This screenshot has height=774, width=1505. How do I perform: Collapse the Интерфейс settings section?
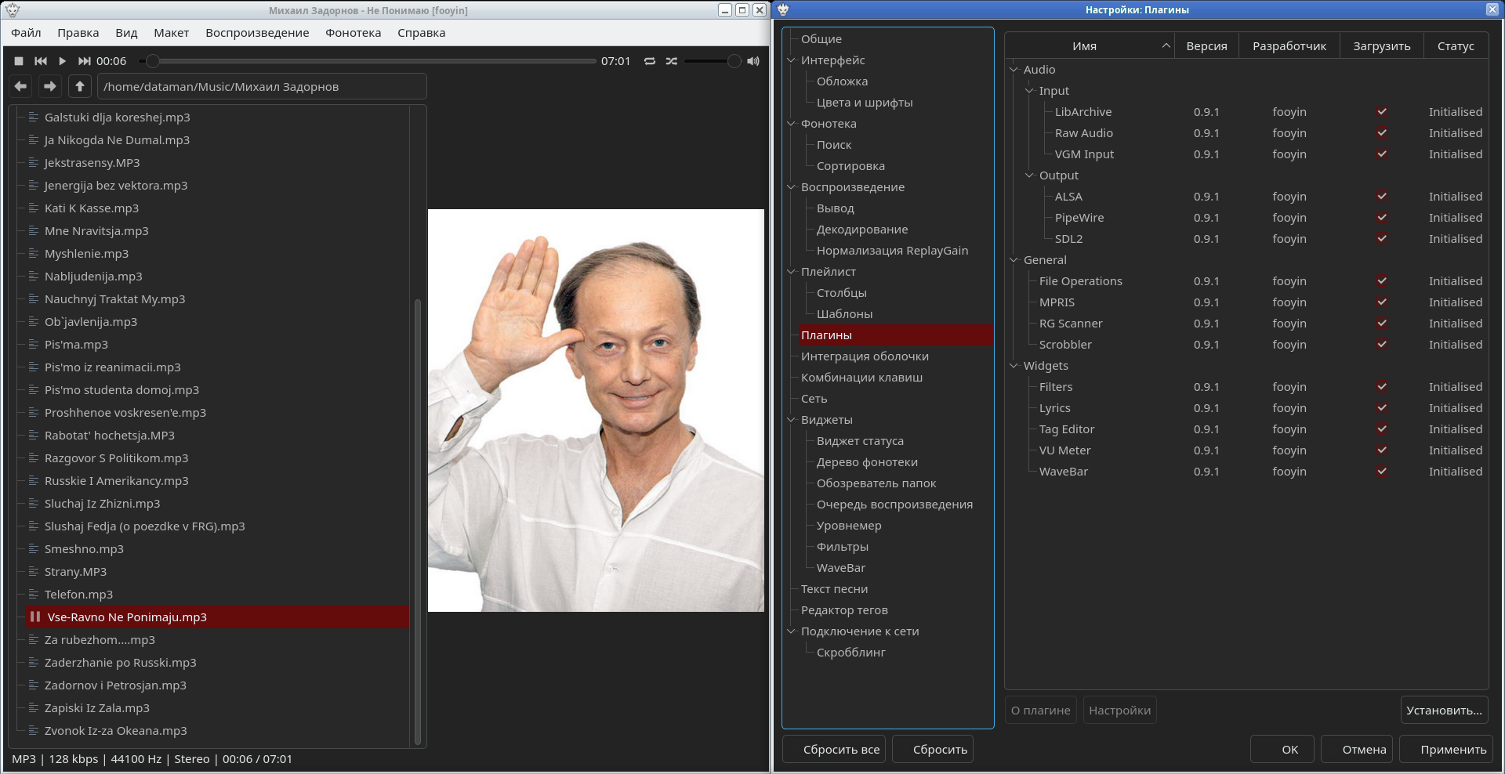click(791, 60)
